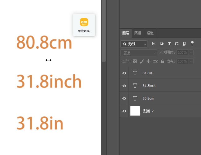
Task: Hide the 31.8inch text layer
Action: coord(124,86)
